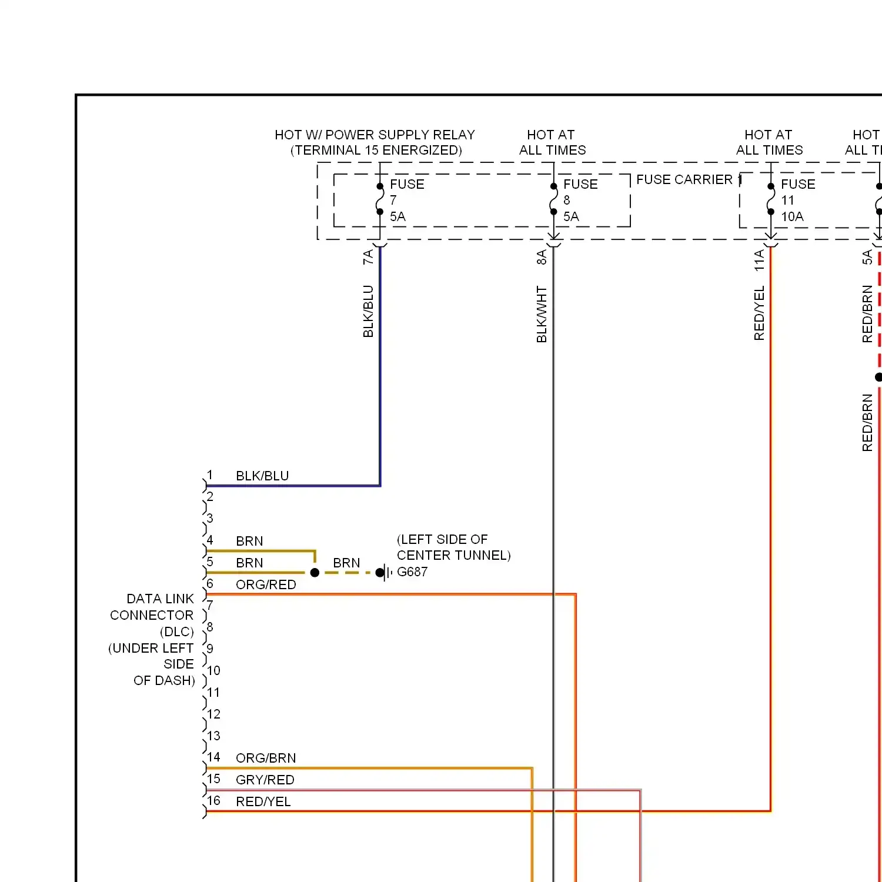Click the FUSE CARRIER 1 label
The image size is (882, 882).
[689, 179]
